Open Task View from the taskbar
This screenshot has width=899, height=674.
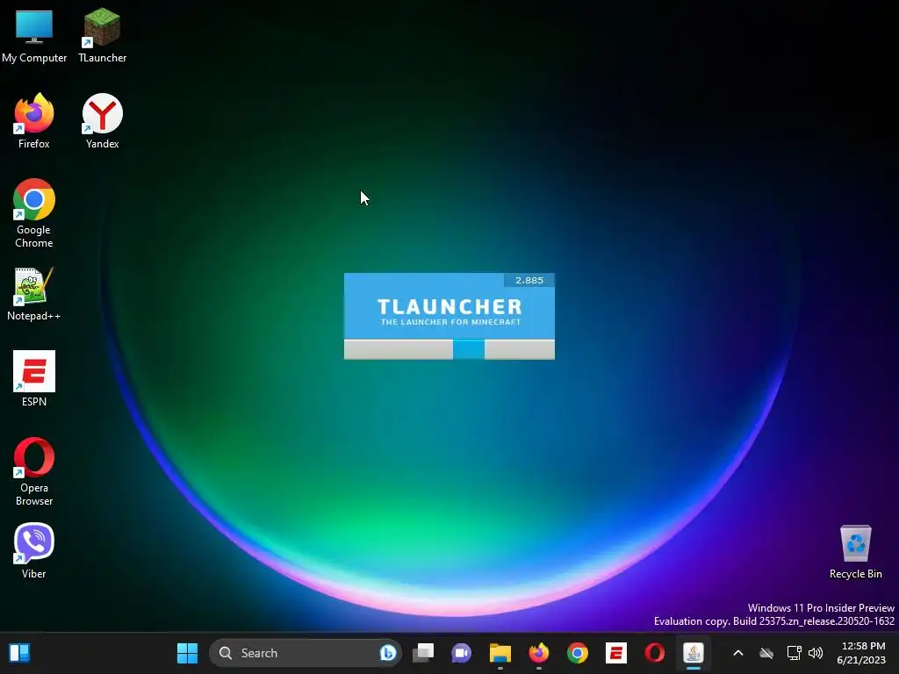point(423,653)
